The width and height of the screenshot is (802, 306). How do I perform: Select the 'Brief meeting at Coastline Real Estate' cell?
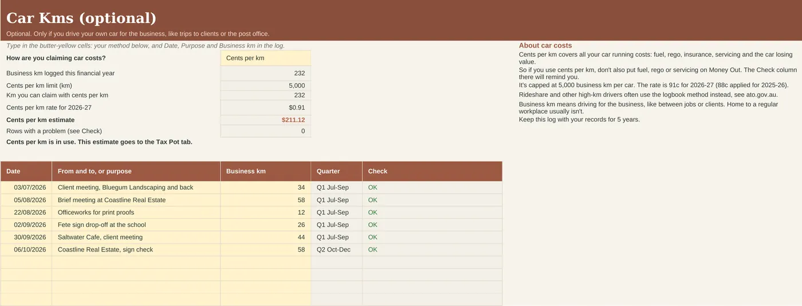(x=136, y=200)
